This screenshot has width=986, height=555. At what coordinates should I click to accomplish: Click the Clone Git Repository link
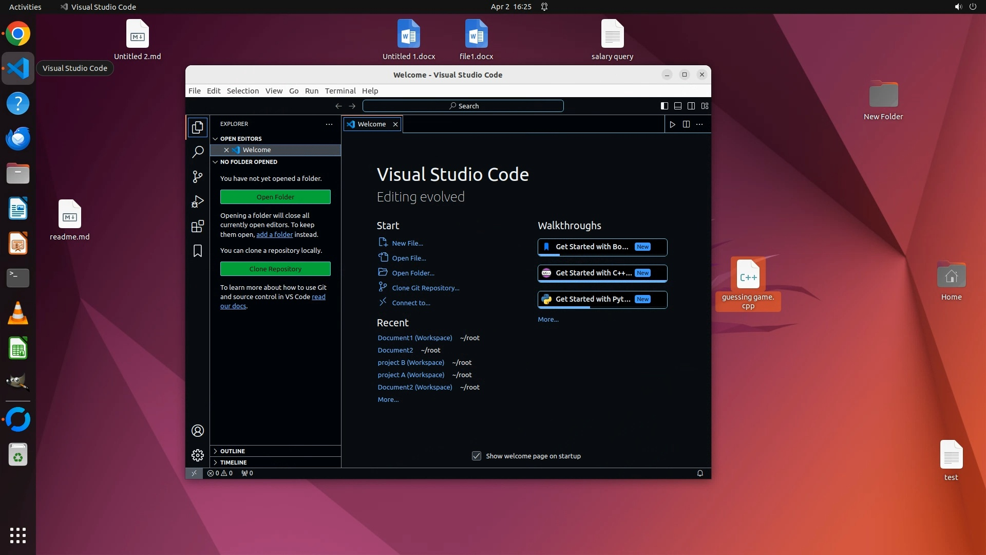425,288
